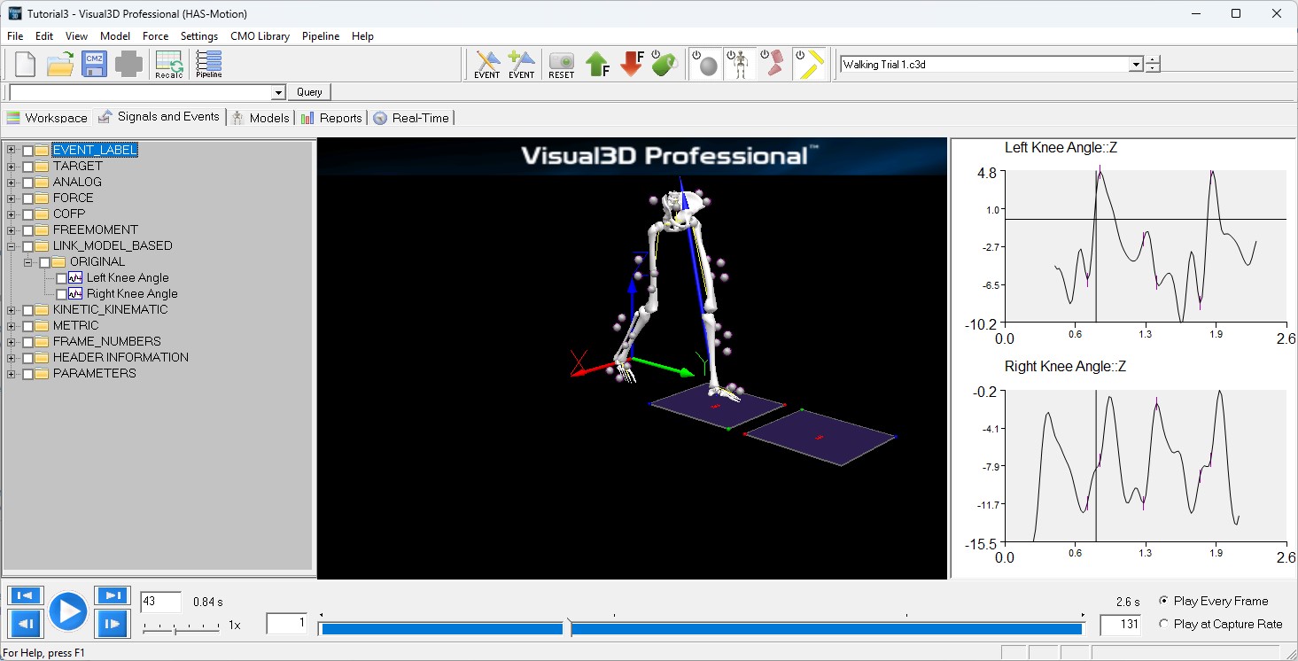Expand the COFP tree node

12,214
